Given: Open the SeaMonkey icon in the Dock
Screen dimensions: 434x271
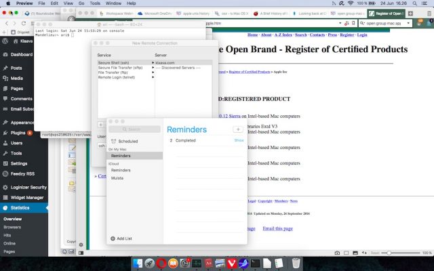Looking at the screenshot, I should (243, 264).
